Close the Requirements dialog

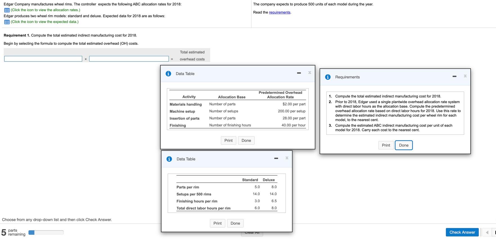coord(465,76)
